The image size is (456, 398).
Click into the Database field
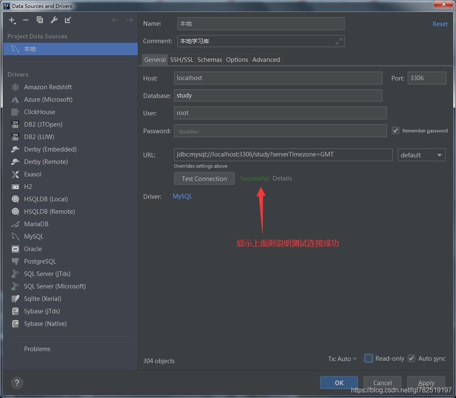(x=278, y=95)
